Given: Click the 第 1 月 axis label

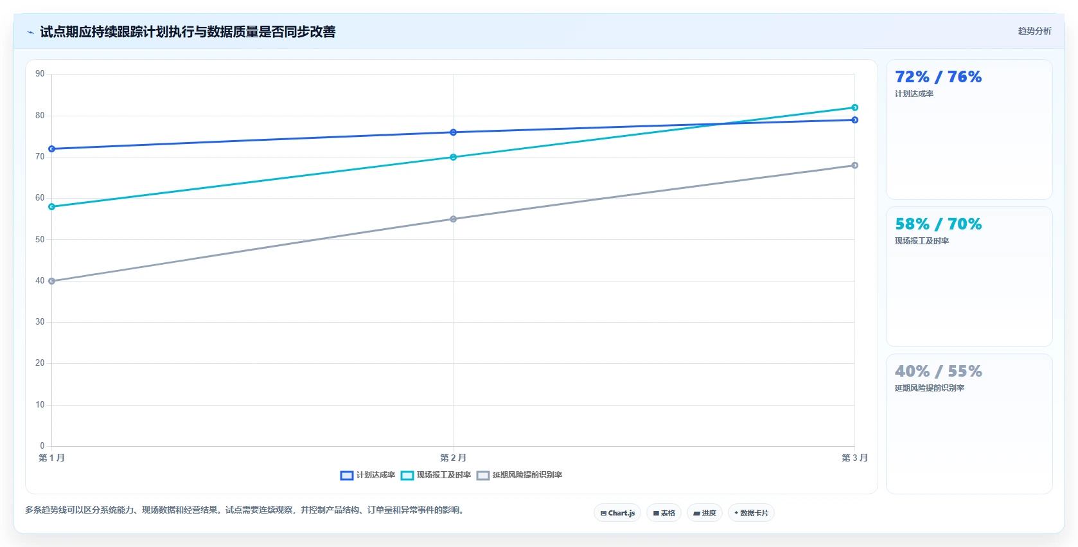Looking at the screenshot, I should [x=52, y=458].
